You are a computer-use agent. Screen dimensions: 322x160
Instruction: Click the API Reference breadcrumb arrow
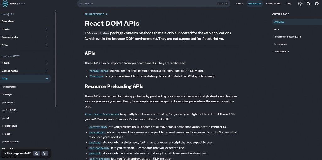coord(106,14)
